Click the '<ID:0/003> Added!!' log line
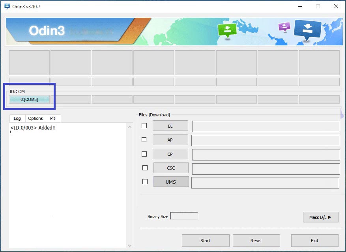 pyautogui.click(x=33, y=128)
